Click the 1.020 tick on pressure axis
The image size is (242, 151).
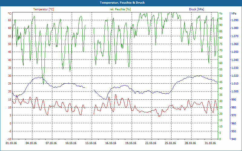[235, 76]
